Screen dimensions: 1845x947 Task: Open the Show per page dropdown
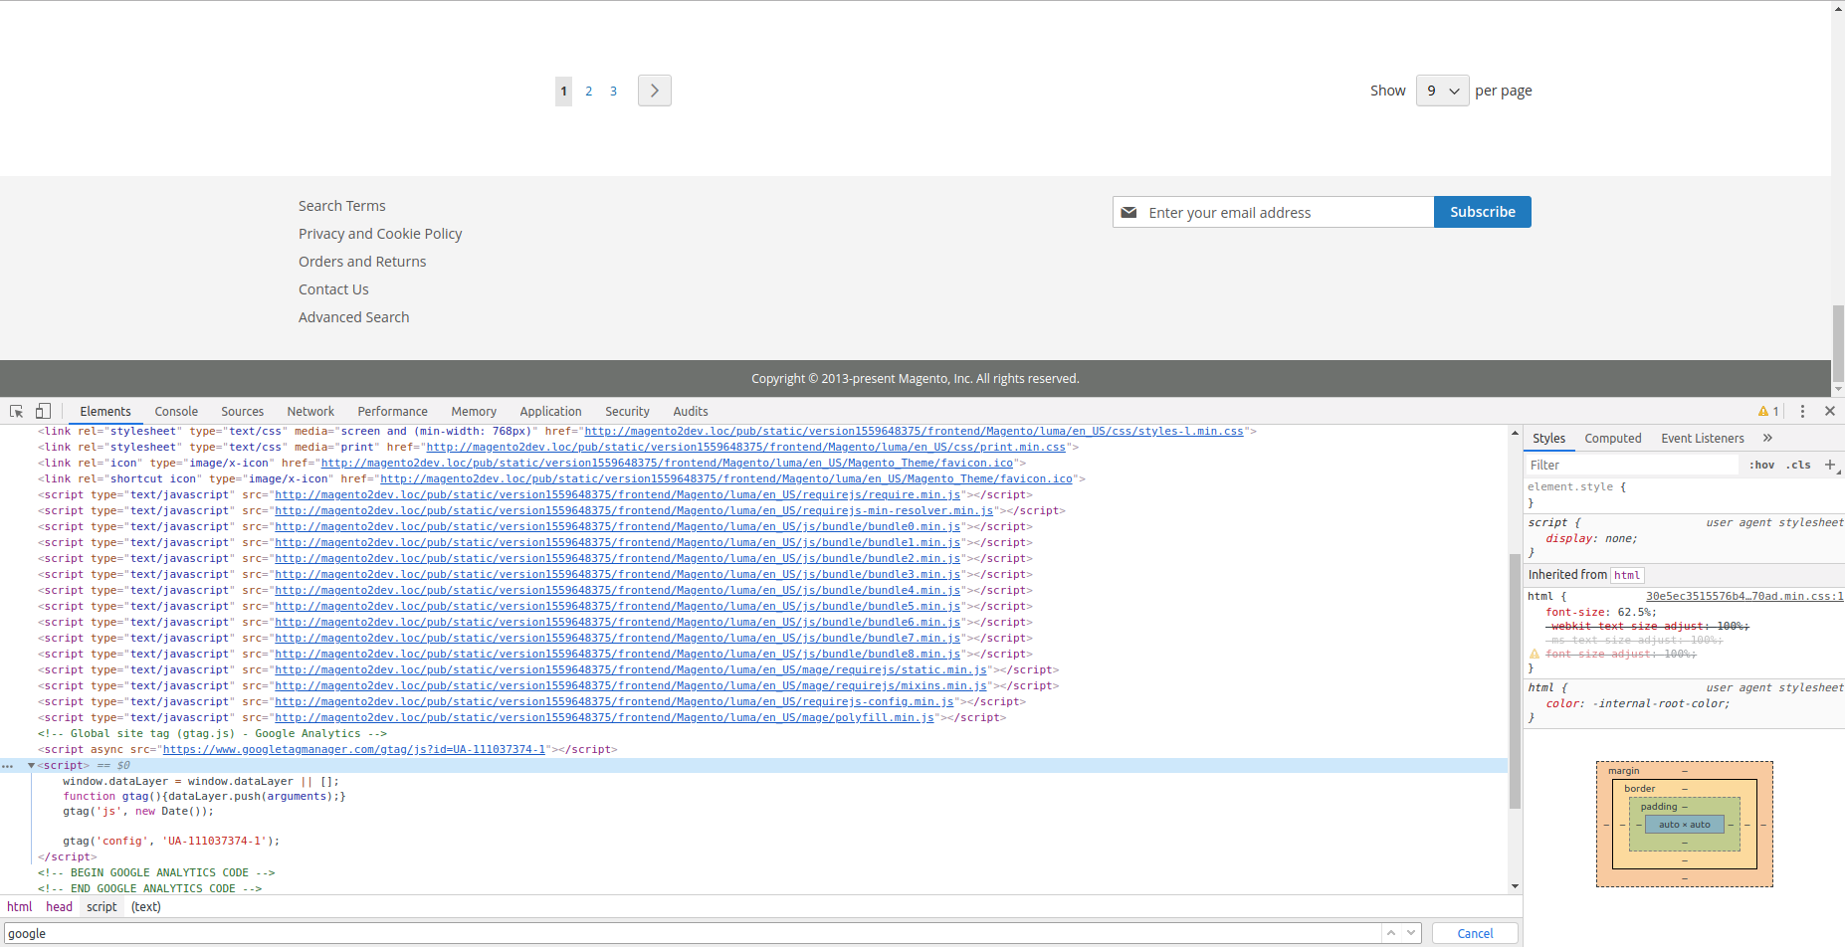1442,90
